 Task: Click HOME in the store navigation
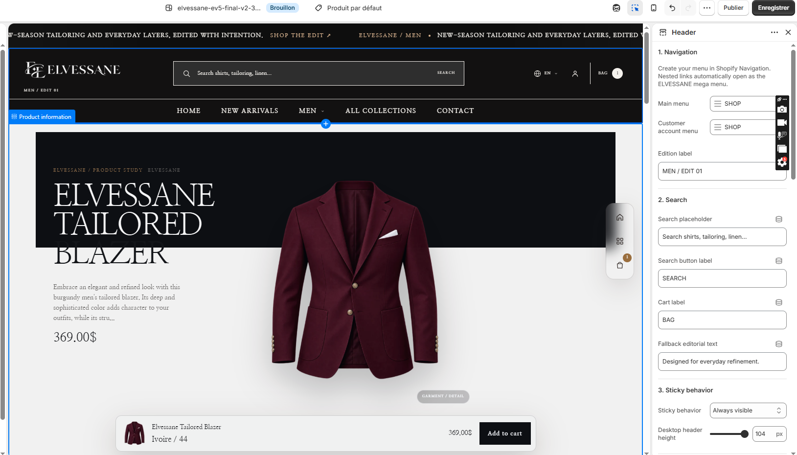[x=189, y=111]
